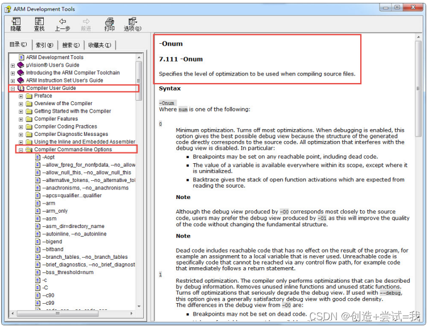The width and height of the screenshot is (429, 327).
Task: Open the Options (选项) toolbar icon
Action: [x=133, y=22]
